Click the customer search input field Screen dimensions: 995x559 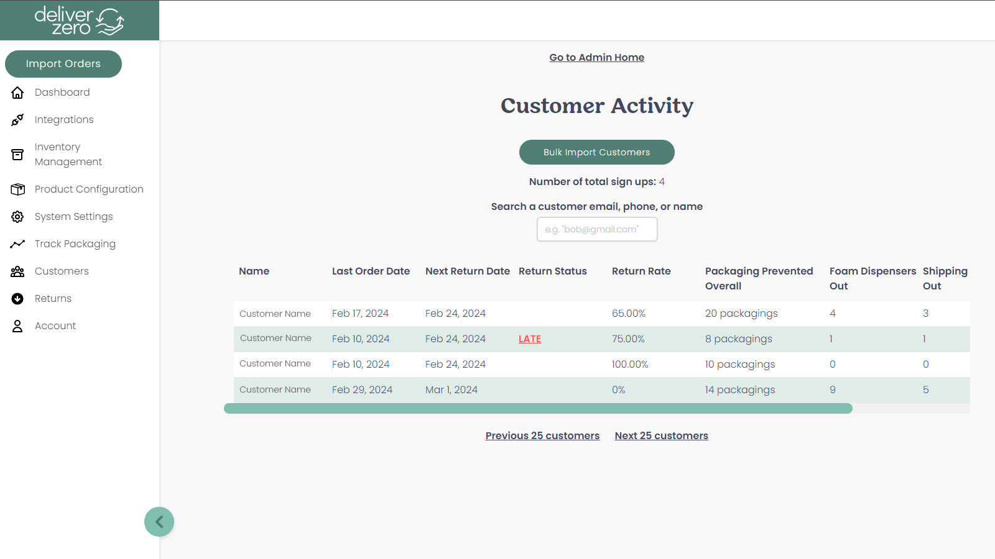(596, 229)
